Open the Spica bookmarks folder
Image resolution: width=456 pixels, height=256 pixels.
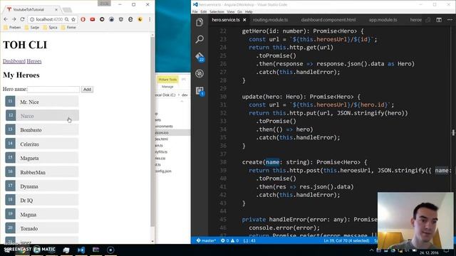[51, 27]
